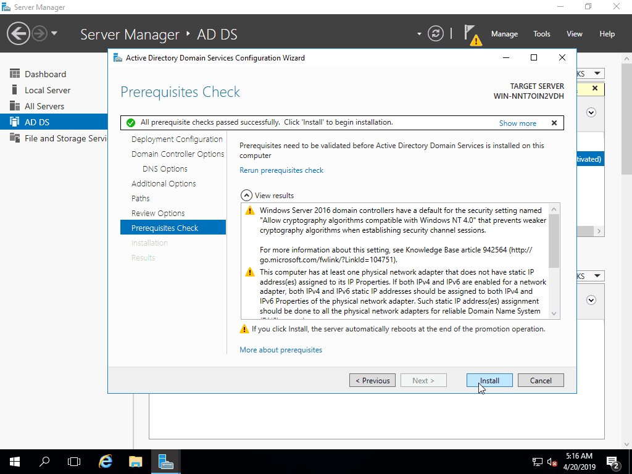Close the yellow warning bar behind wizard
The width and height of the screenshot is (632, 474).
click(x=595, y=88)
